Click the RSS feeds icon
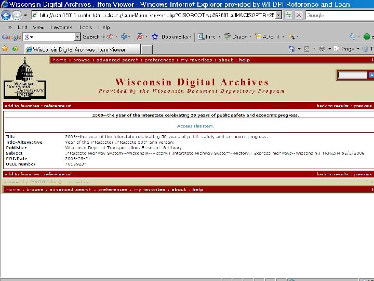 tap(307, 49)
